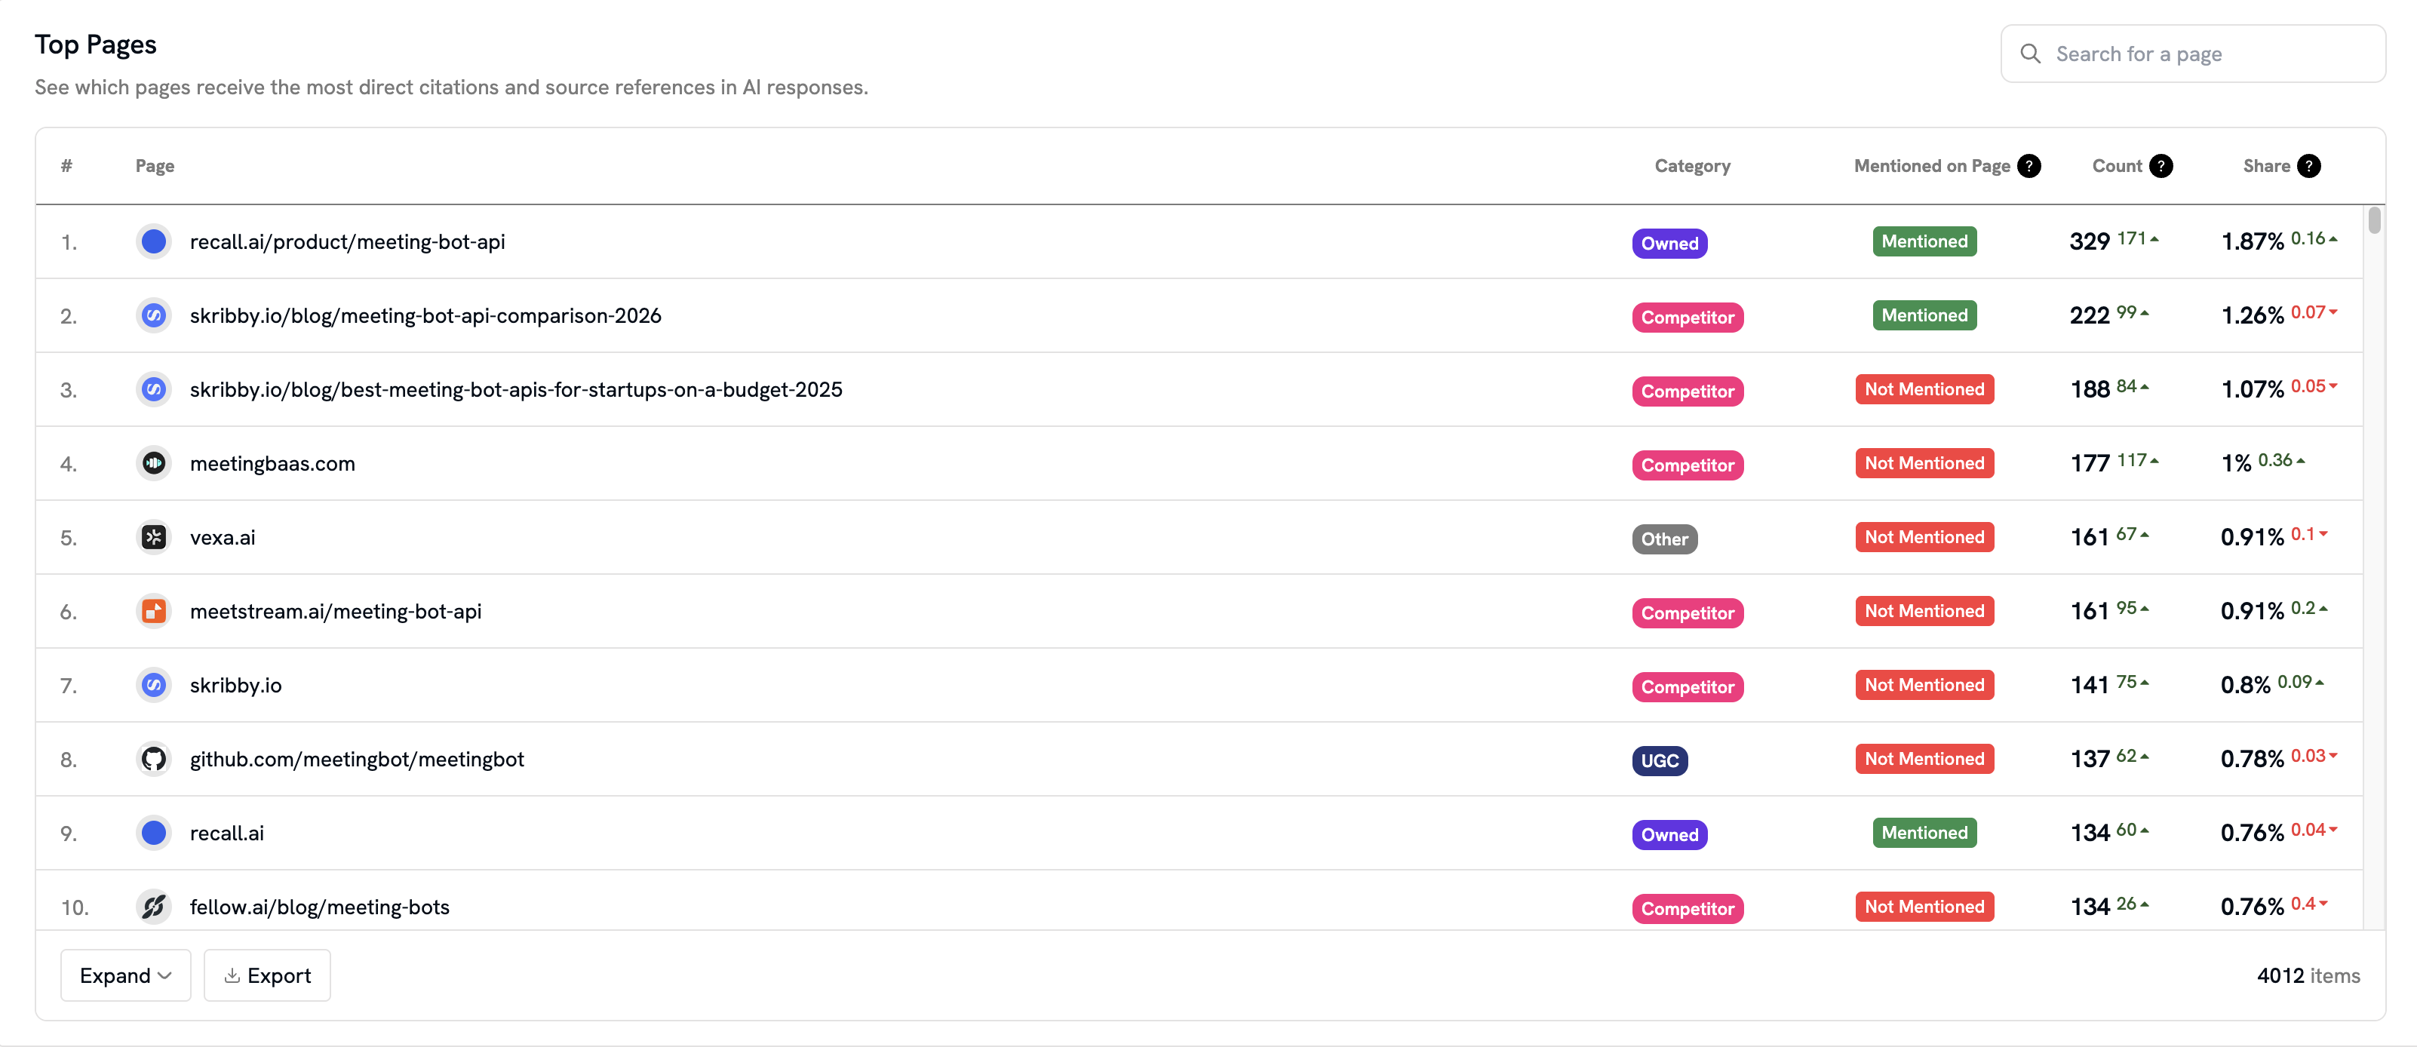Click the share value 1.87%
Screen dimensions: 2417x1047
2252,242
